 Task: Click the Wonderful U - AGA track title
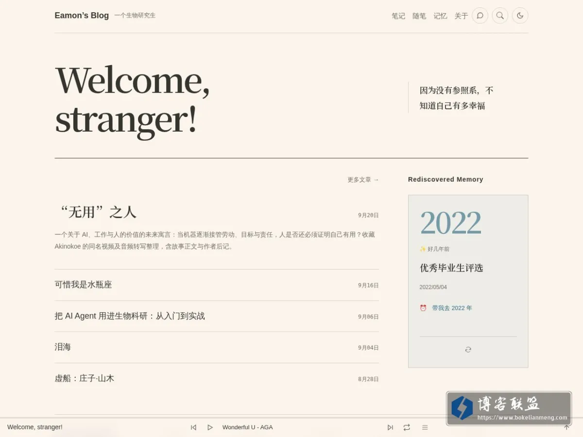(x=247, y=427)
